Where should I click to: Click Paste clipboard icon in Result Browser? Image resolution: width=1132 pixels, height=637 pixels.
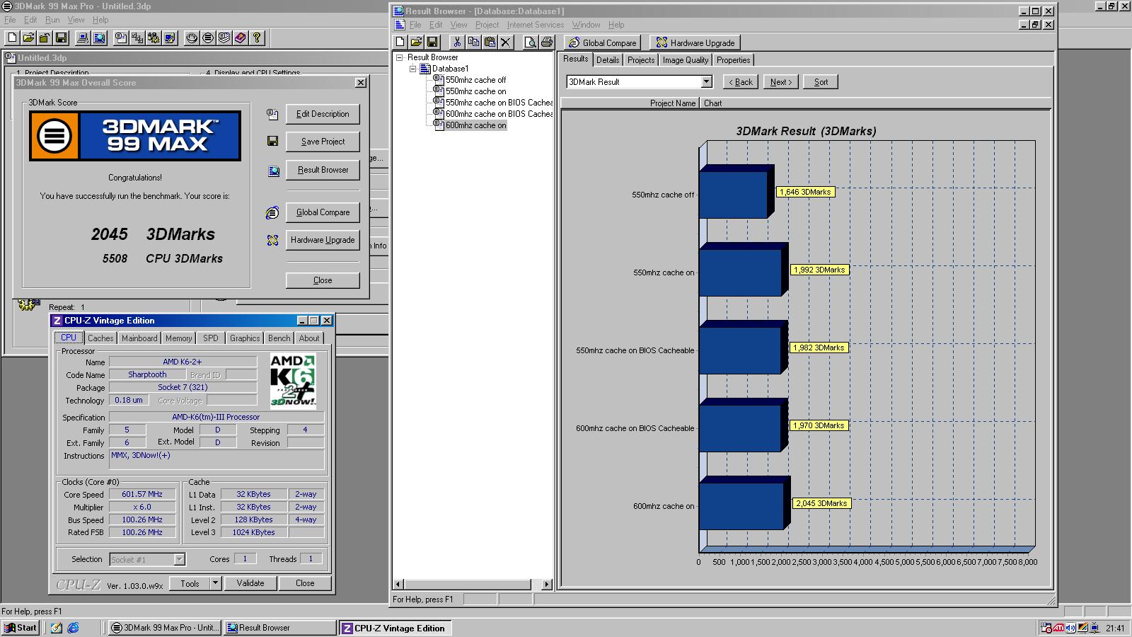[x=489, y=42]
